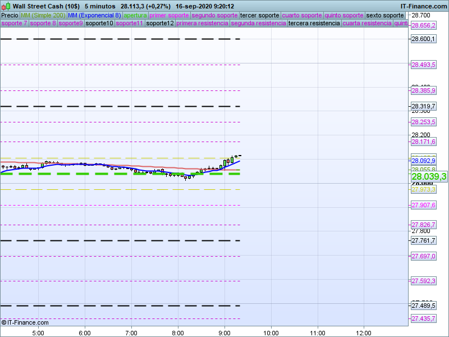Click the primera resistencia label
Viewport: 449px width, 337px height.
[x=202, y=24]
